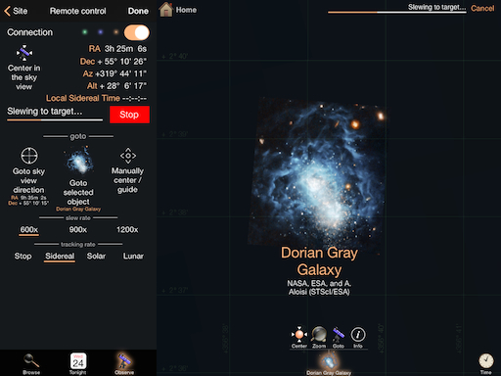Go back to Site settings
The image size is (501, 376).
tap(16, 11)
